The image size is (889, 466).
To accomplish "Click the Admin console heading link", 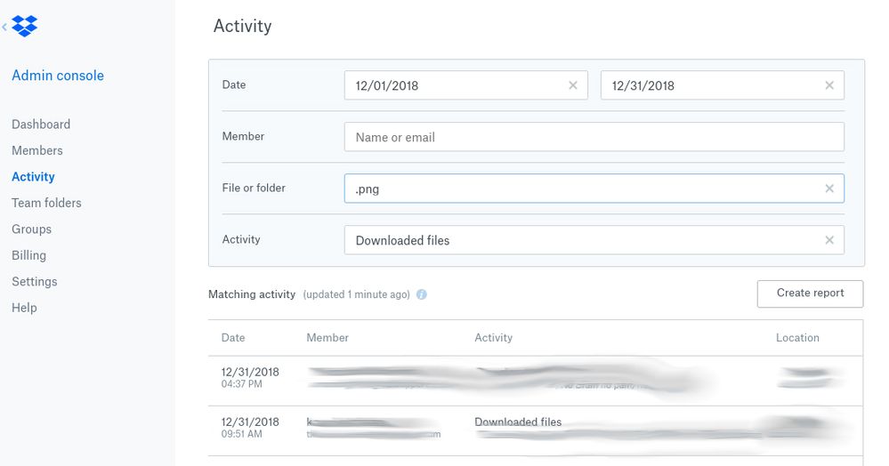I will coord(58,76).
